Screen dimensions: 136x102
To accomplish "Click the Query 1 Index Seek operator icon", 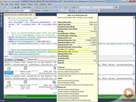I will [54, 68].
